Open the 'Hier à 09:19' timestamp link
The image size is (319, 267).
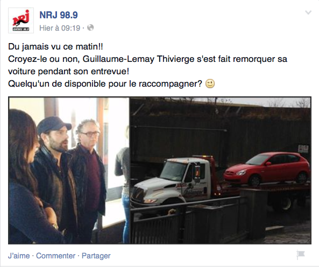point(60,28)
